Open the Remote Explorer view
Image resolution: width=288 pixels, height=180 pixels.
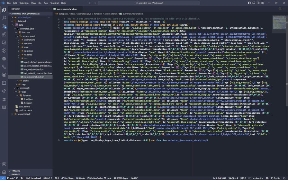[x=4, y=42]
